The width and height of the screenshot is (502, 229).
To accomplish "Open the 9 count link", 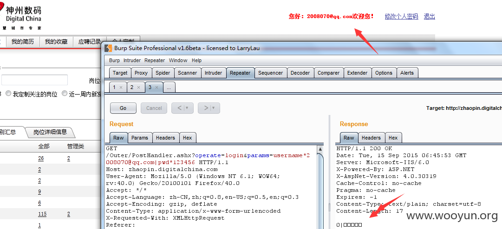I will [39, 191].
